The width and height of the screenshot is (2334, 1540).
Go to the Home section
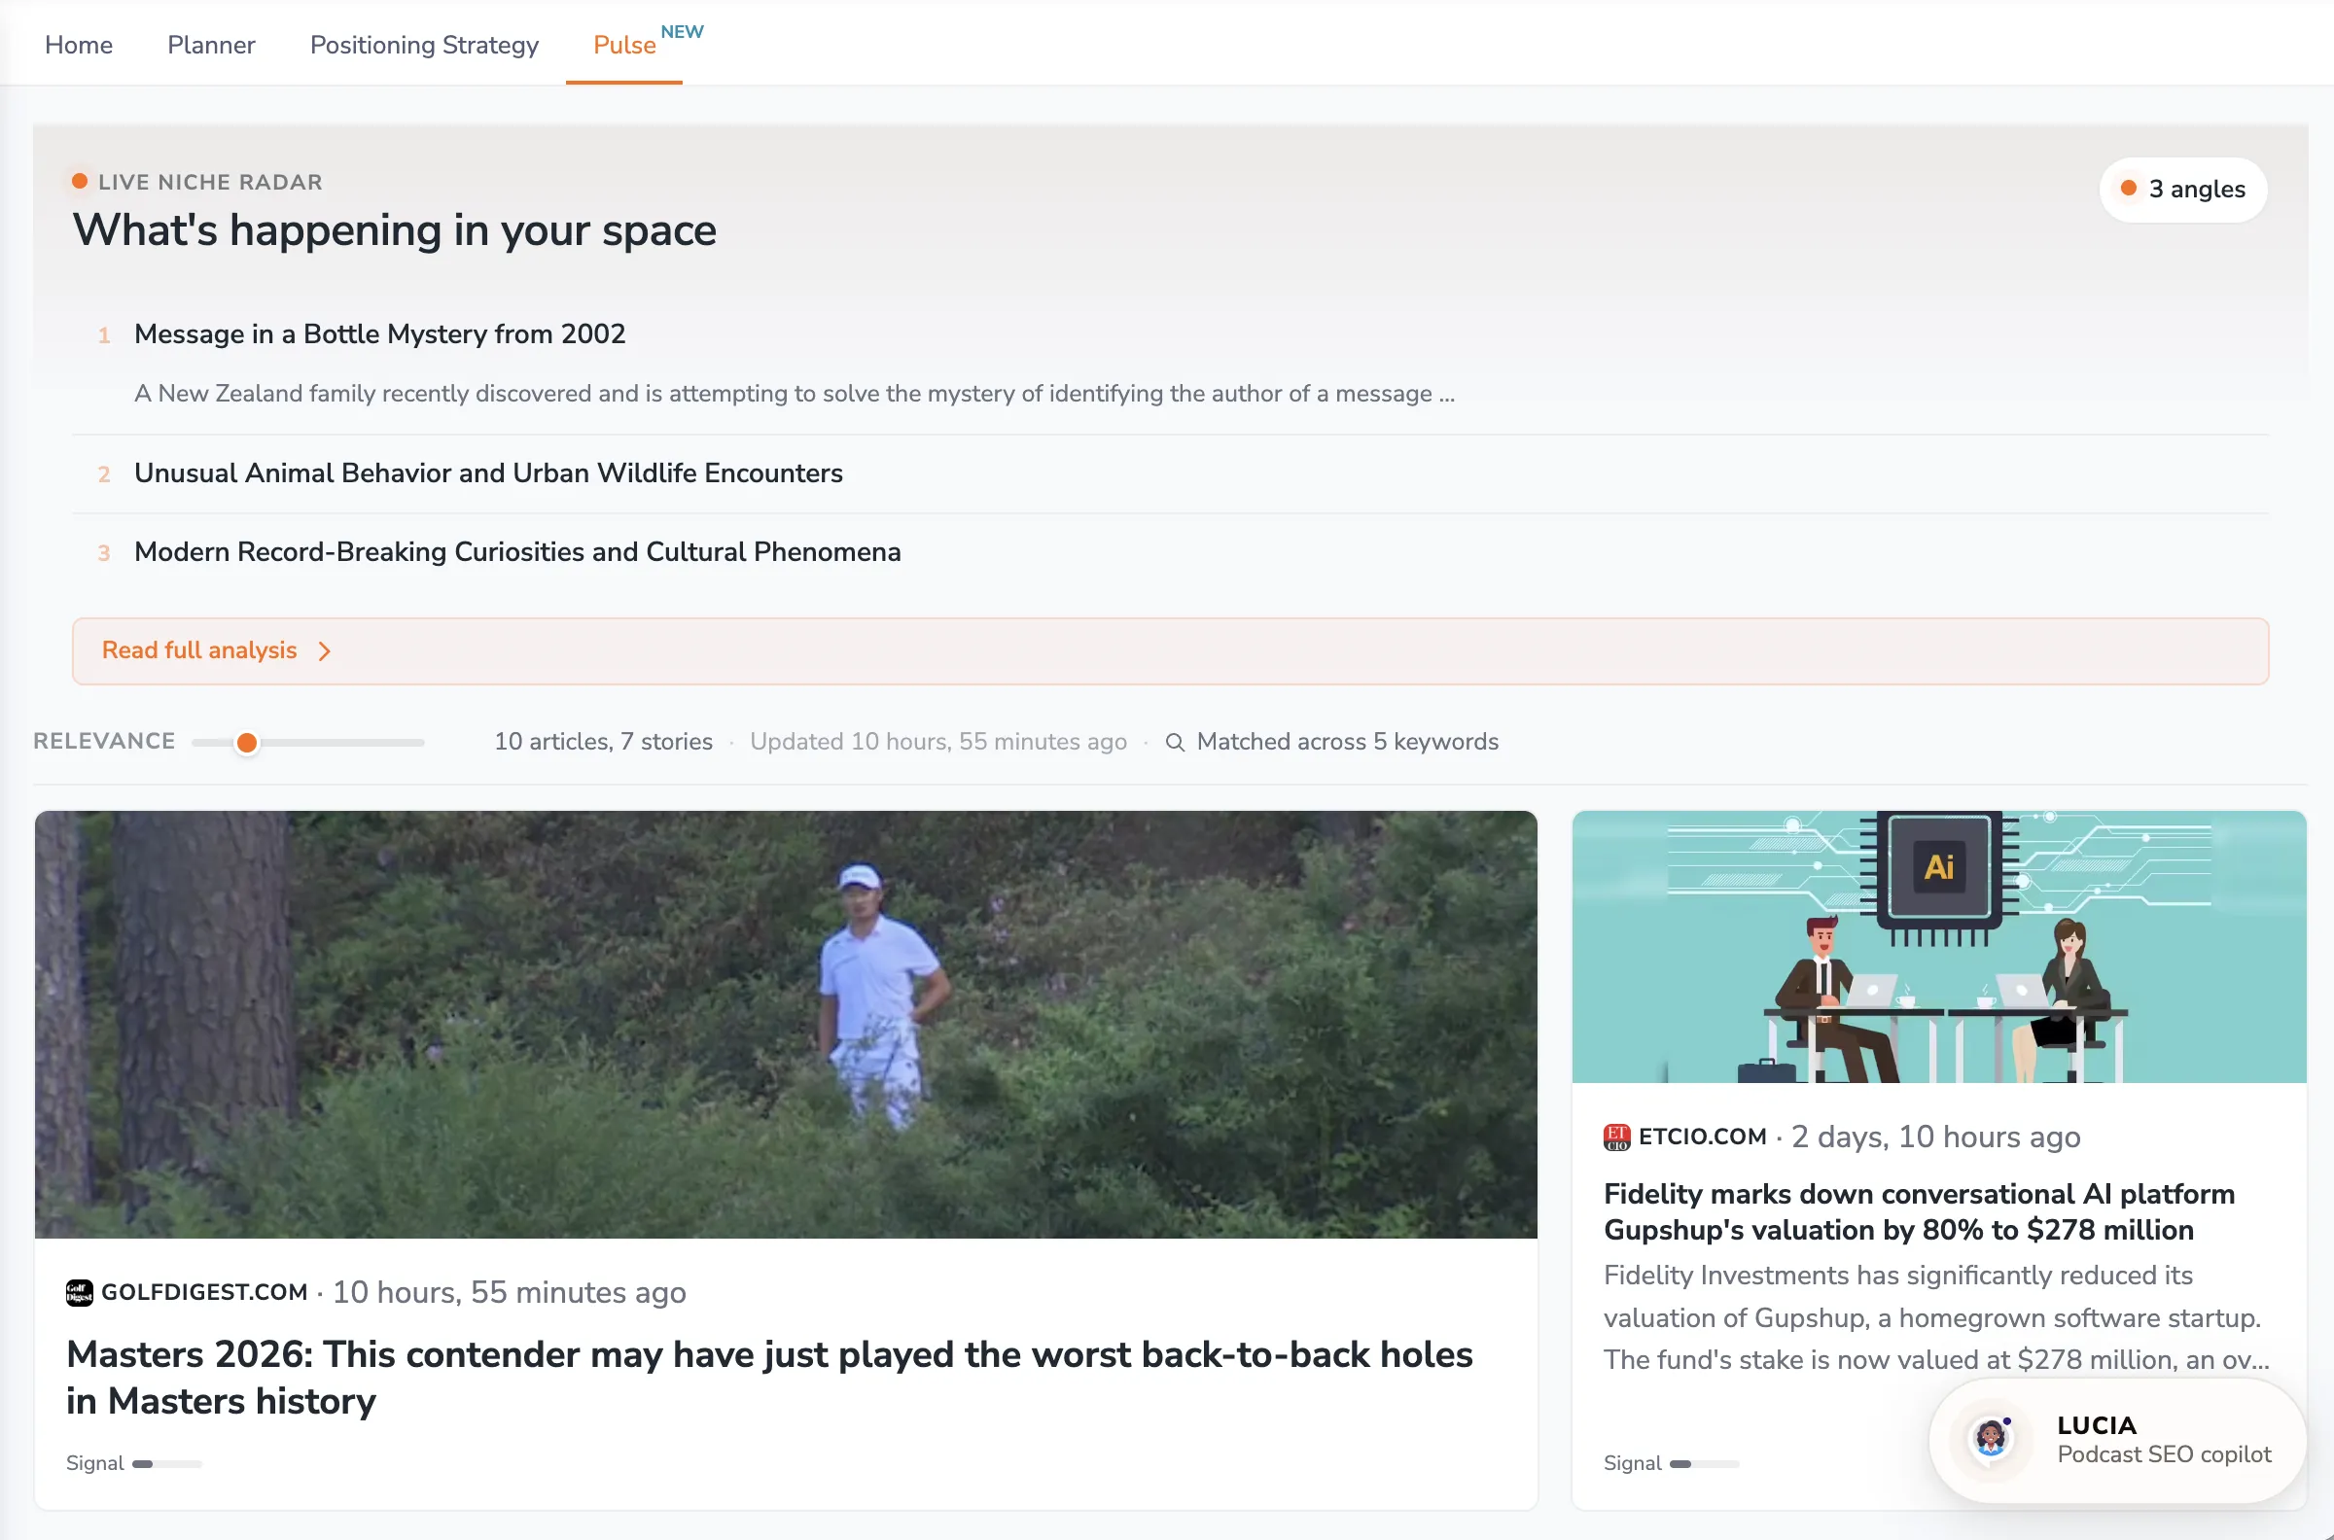coord(79,45)
